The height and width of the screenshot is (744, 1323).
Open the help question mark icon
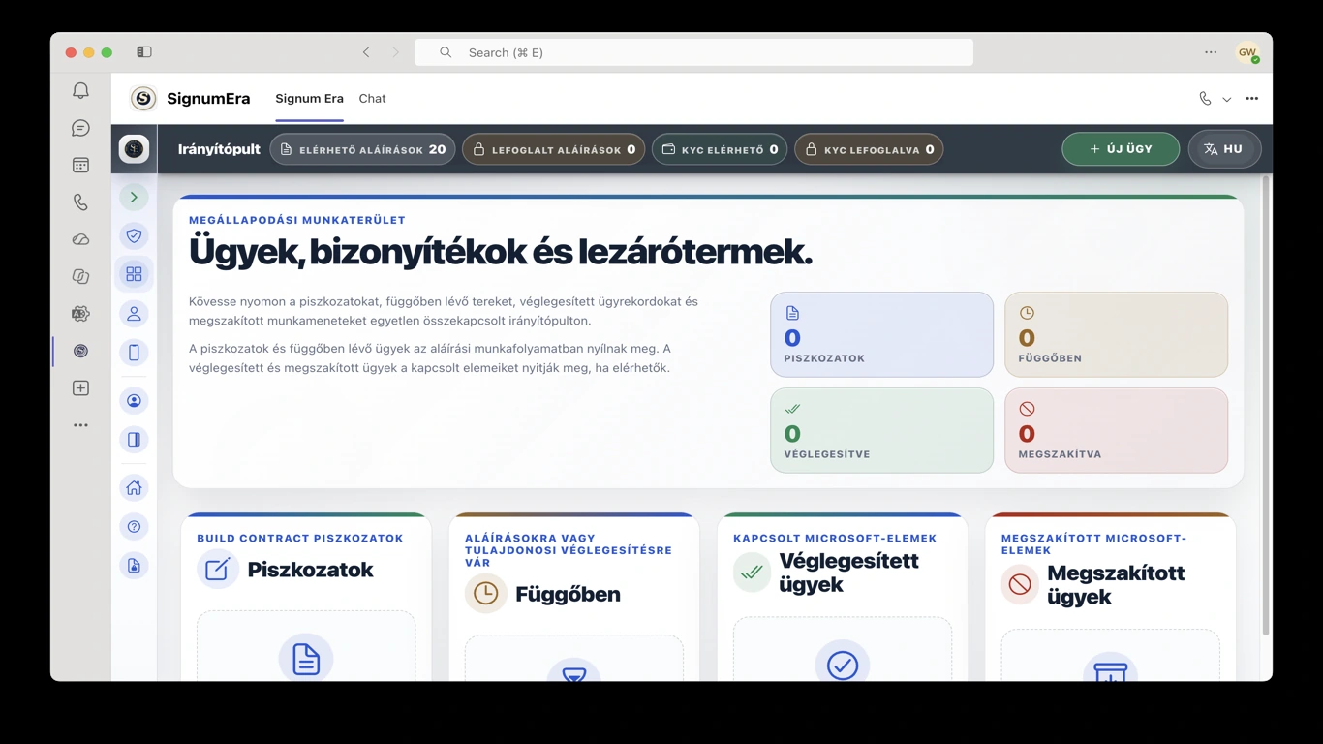[134, 527]
